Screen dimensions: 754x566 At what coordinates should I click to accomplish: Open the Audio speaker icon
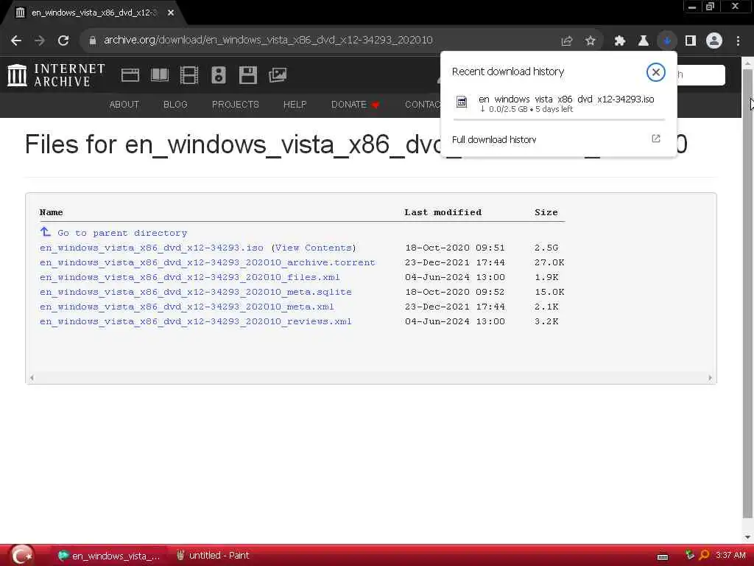218,76
